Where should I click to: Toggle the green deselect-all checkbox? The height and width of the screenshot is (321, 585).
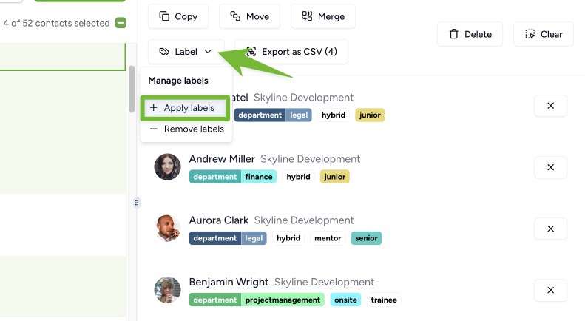click(121, 23)
